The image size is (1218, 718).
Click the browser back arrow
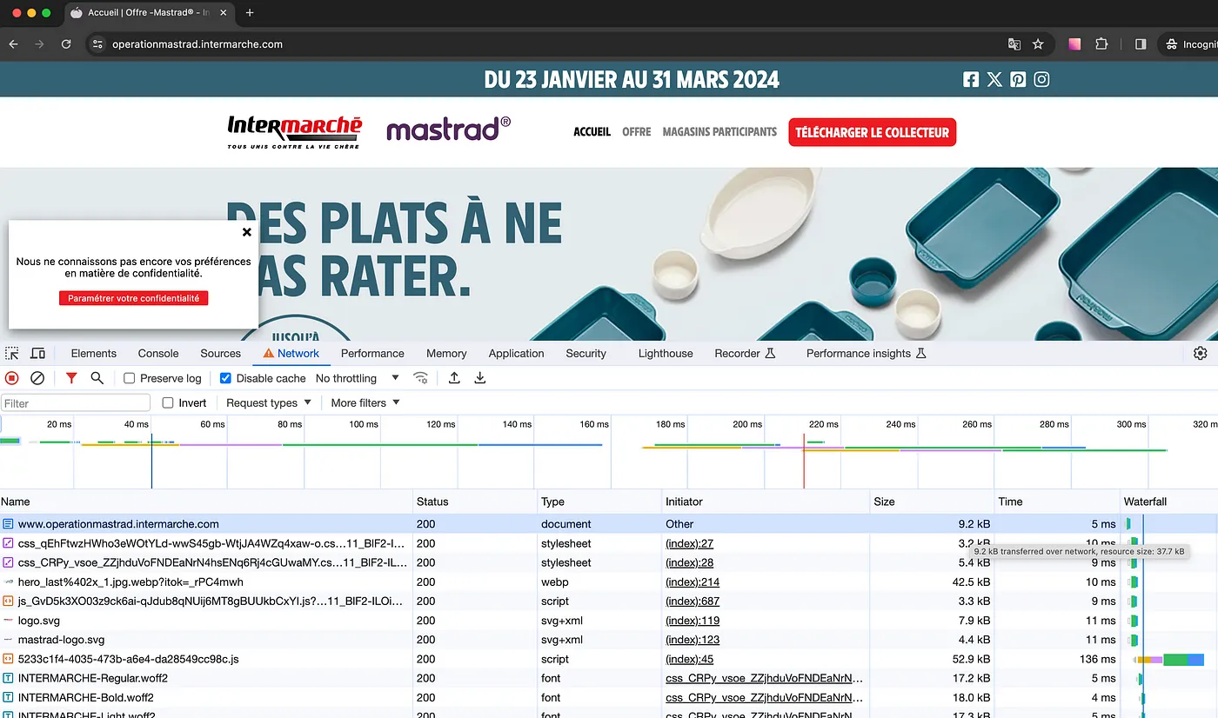pos(13,44)
